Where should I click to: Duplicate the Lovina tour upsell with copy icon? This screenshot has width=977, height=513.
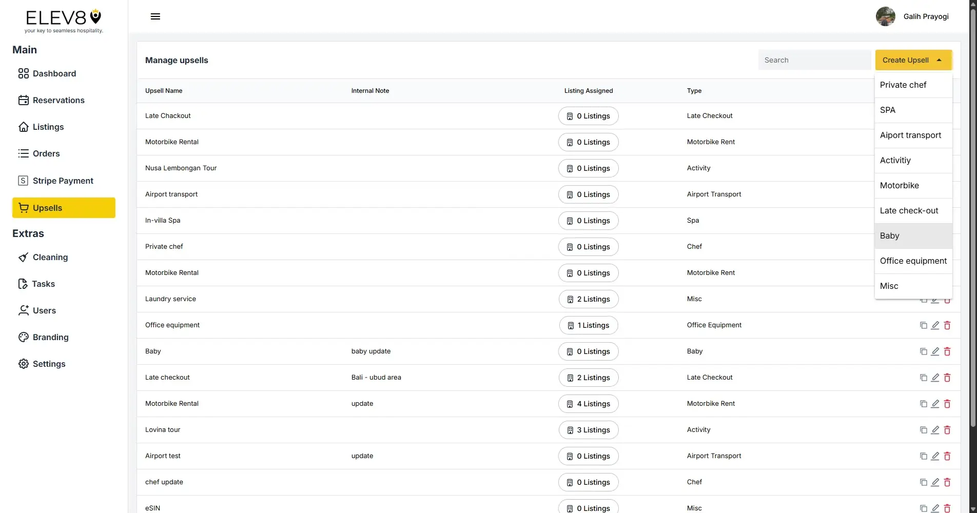pyautogui.click(x=923, y=430)
